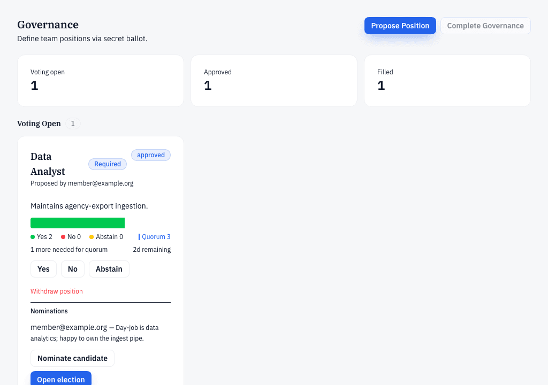Click the Voting Open section heading

click(39, 124)
